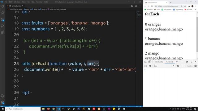Click the script breadcrumb segment

[x=42, y=9]
